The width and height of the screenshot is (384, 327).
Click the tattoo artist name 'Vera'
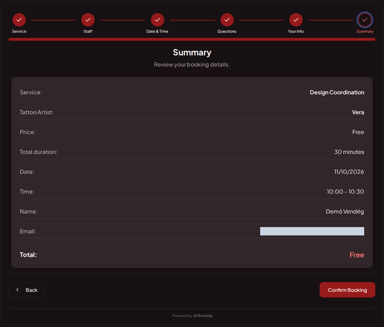point(358,112)
